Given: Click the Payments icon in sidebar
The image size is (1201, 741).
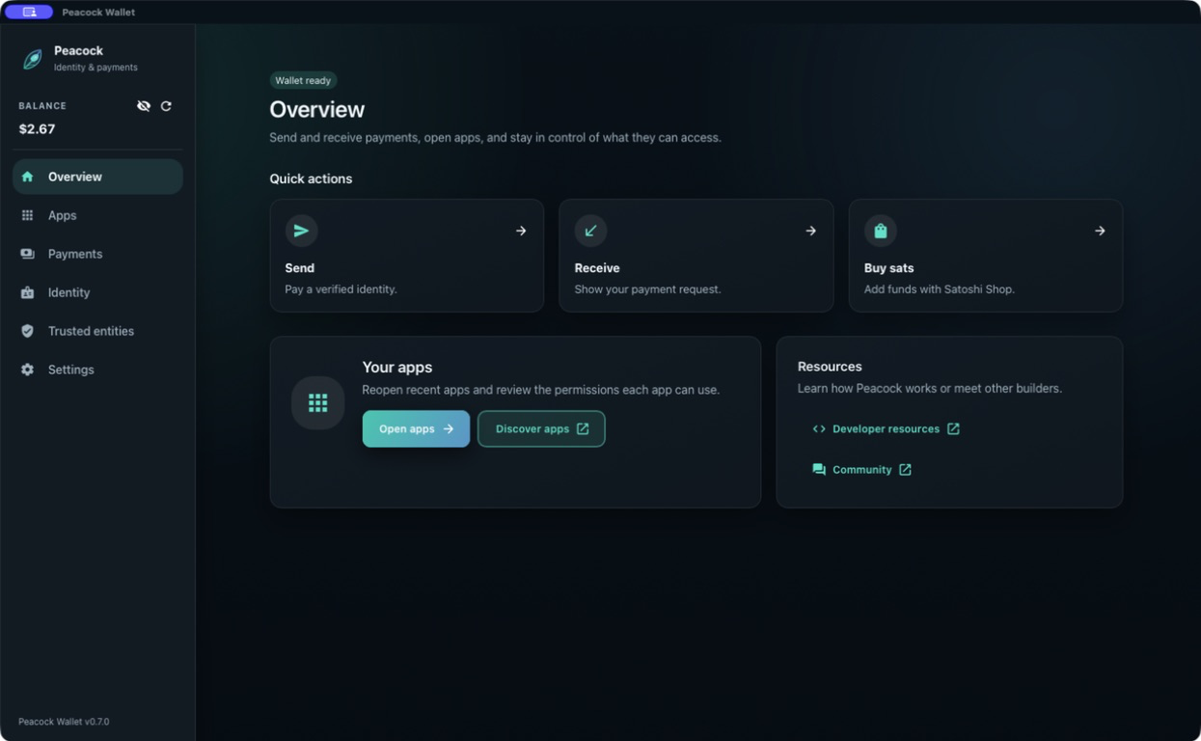Looking at the screenshot, I should [x=27, y=254].
